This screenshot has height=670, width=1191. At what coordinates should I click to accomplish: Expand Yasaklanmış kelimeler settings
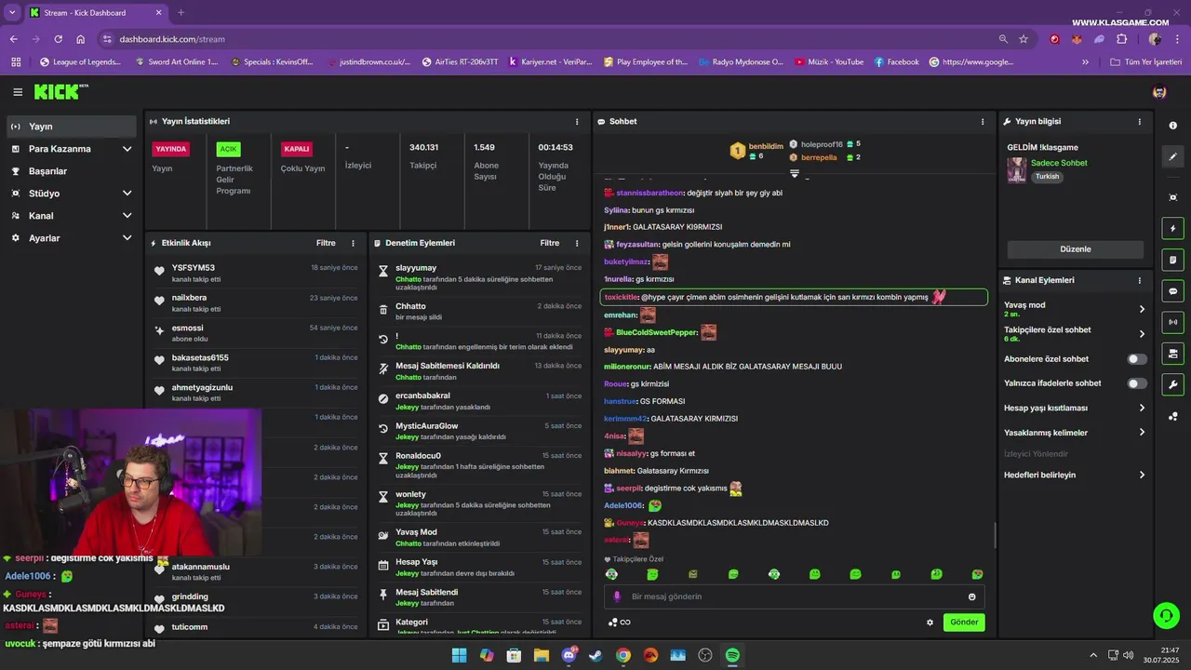coord(1075,432)
